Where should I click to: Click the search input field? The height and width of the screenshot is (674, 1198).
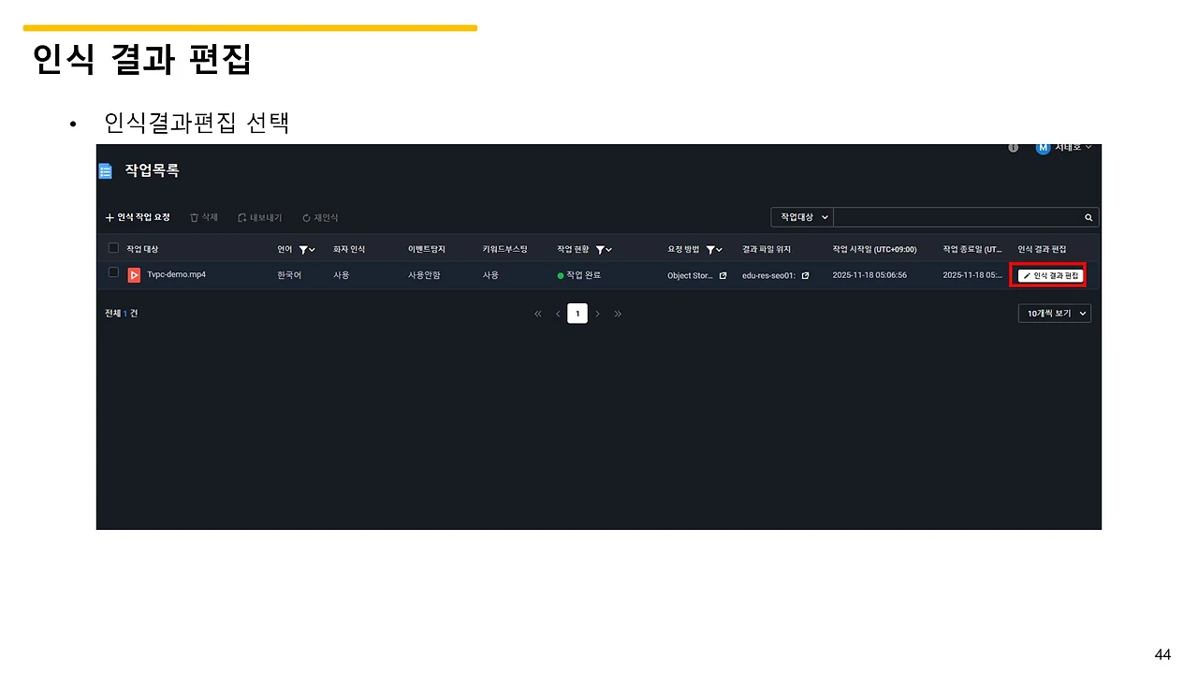pyautogui.click(x=957, y=217)
